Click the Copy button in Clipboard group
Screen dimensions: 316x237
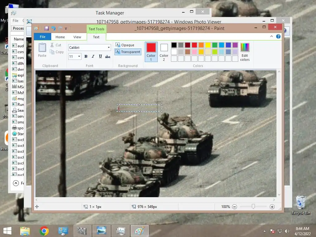(57, 52)
